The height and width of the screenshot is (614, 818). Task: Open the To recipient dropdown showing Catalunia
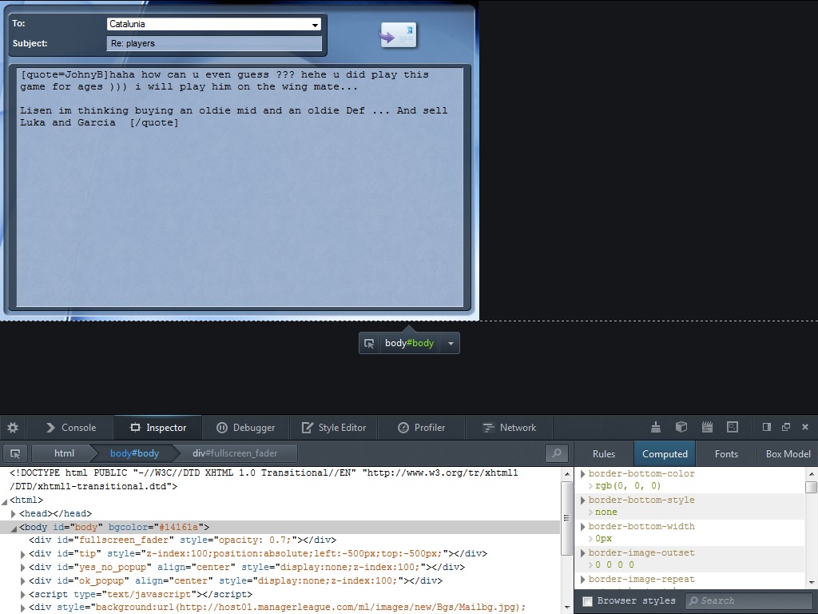tap(214, 24)
